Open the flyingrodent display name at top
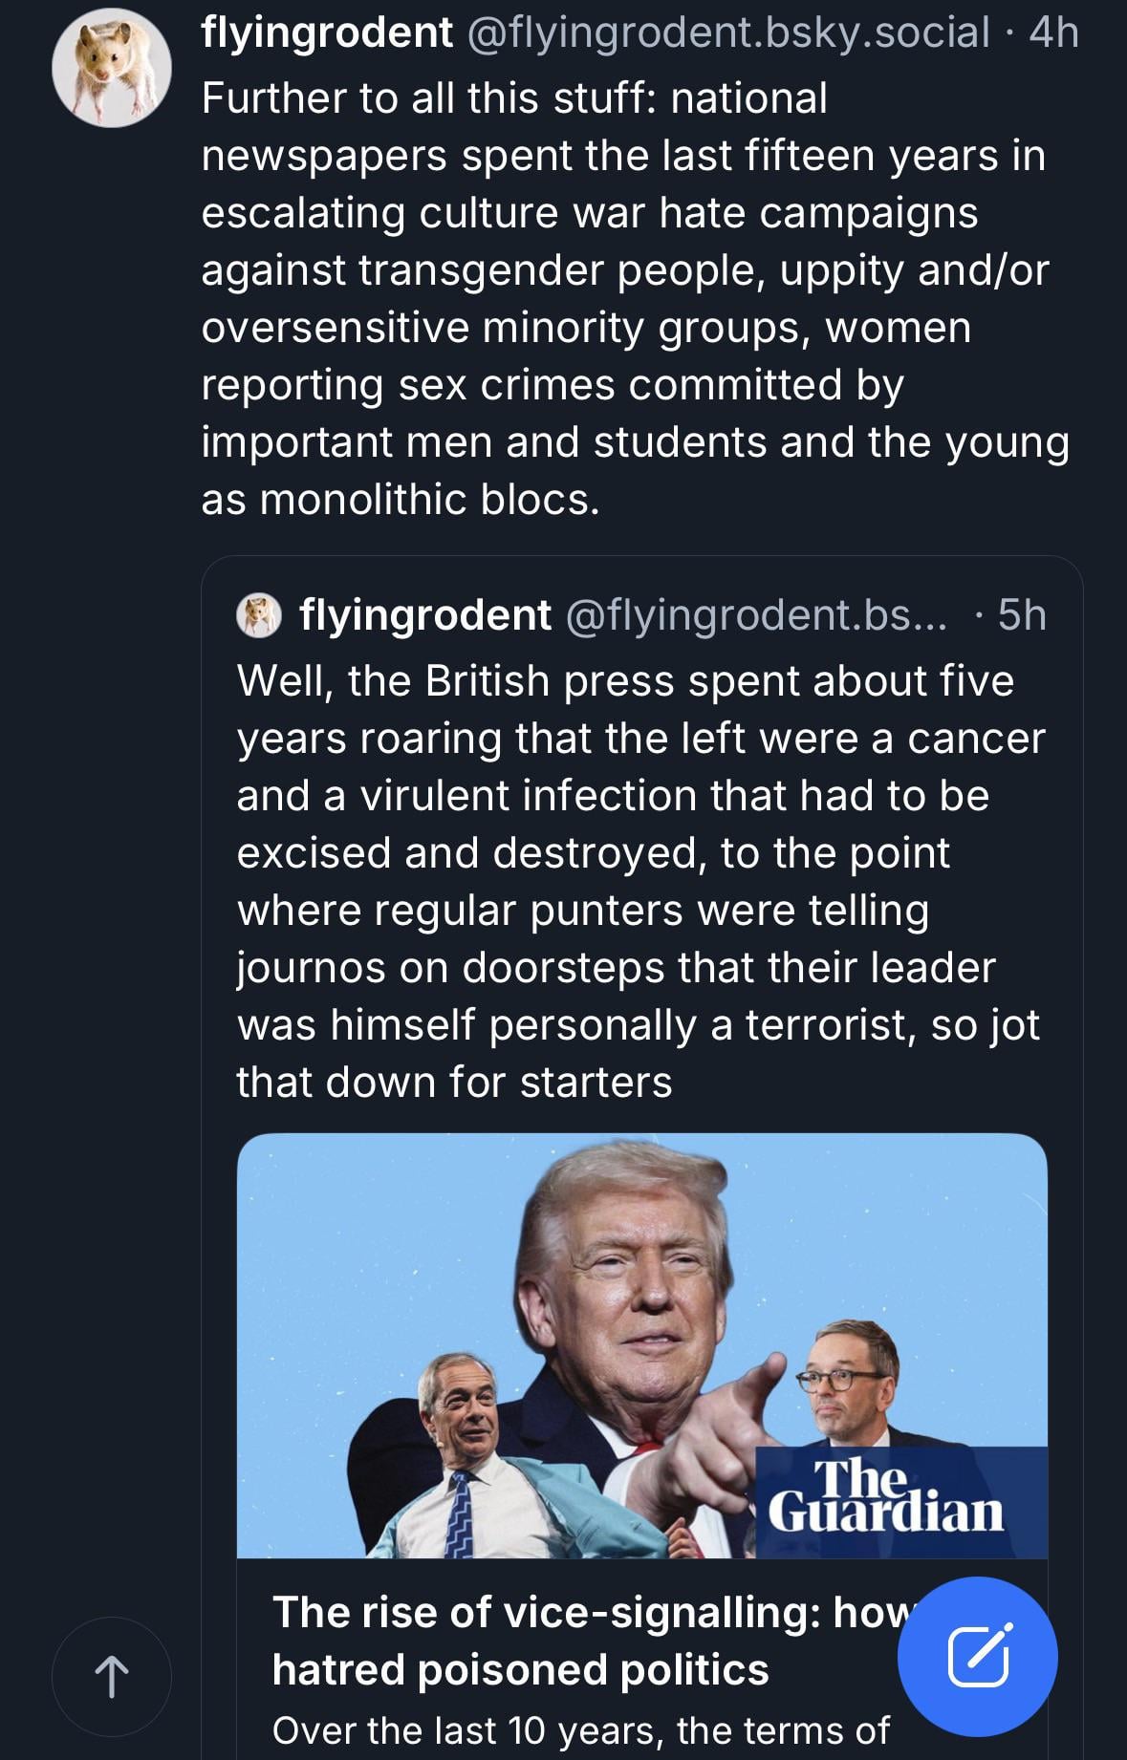 tap(327, 33)
